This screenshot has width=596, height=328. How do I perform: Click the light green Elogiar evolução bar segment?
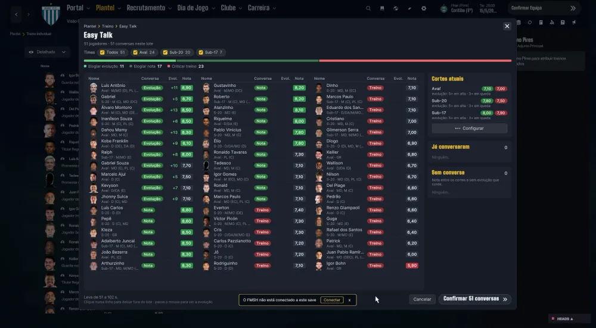[x=130, y=61]
